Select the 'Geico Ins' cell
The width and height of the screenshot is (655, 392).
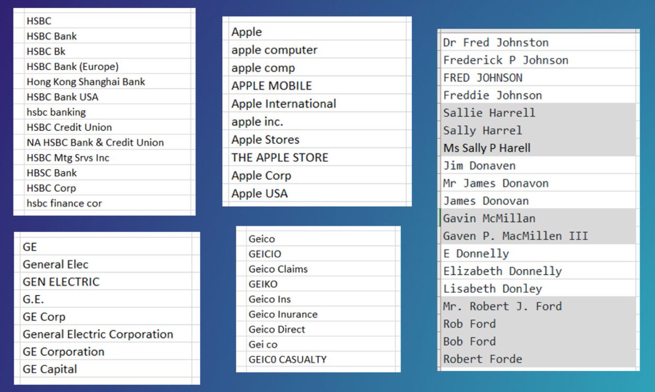point(320,299)
